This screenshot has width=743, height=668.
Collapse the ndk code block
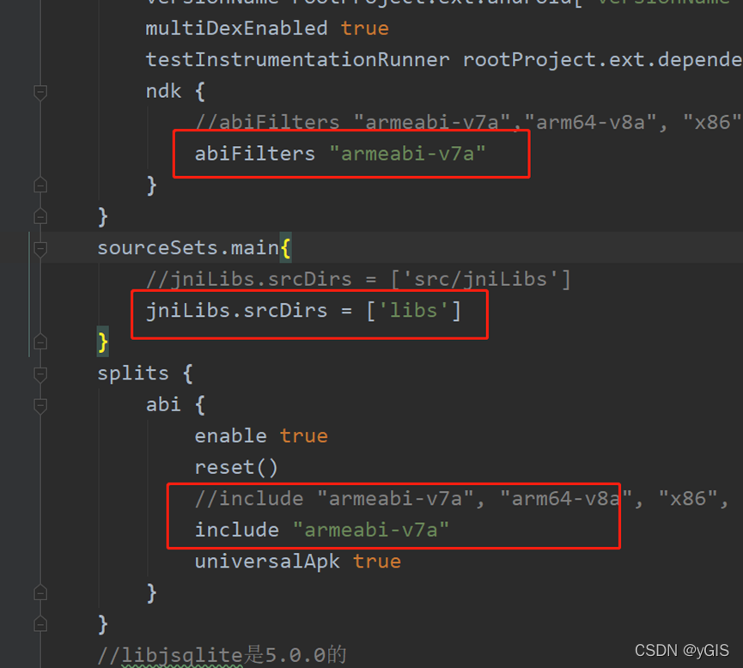pos(40,92)
